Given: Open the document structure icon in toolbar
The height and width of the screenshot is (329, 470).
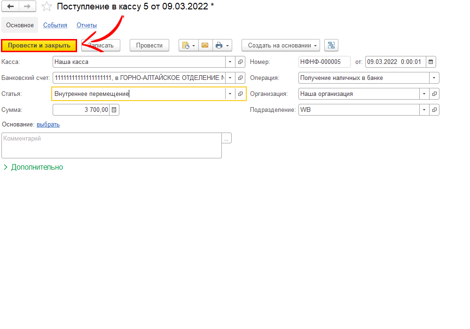Looking at the screenshot, I should tap(331, 45).
